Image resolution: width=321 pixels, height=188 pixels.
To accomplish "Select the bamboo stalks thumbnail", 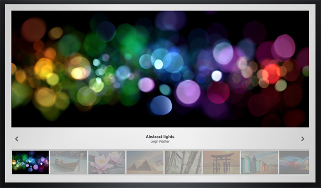I will [x=183, y=162].
